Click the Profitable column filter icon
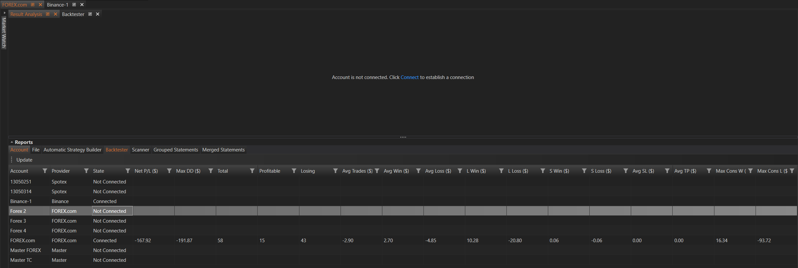The image size is (798, 268). coord(294,171)
